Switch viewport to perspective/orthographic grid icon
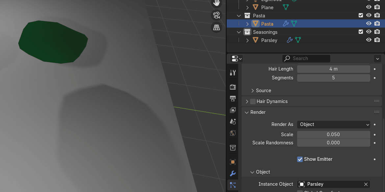 pos(217,28)
